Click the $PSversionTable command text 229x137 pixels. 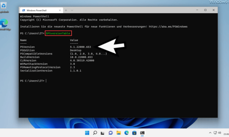[x=58, y=34]
